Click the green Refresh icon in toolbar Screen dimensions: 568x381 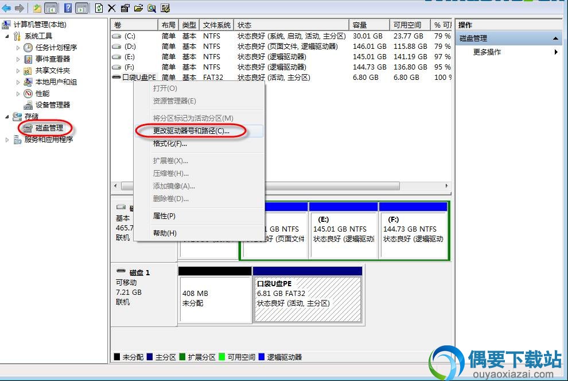pos(99,8)
